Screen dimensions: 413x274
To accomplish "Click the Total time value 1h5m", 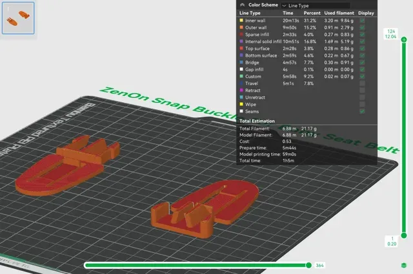I will coord(288,161).
